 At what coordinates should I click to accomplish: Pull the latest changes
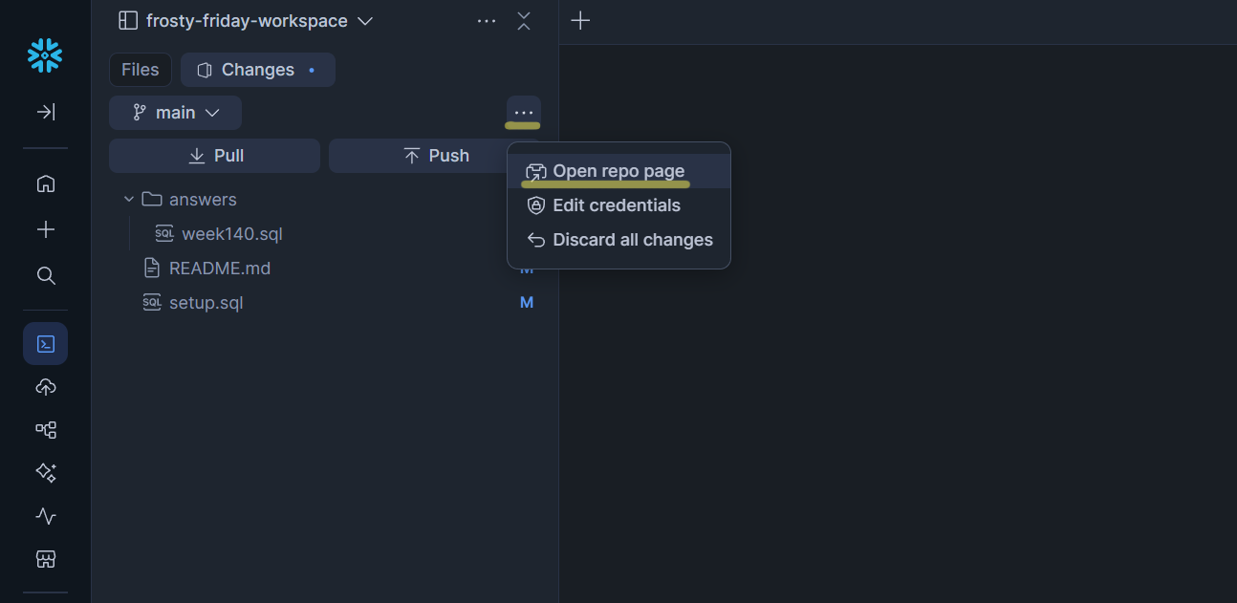pyautogui.click(x=214, y=155)
